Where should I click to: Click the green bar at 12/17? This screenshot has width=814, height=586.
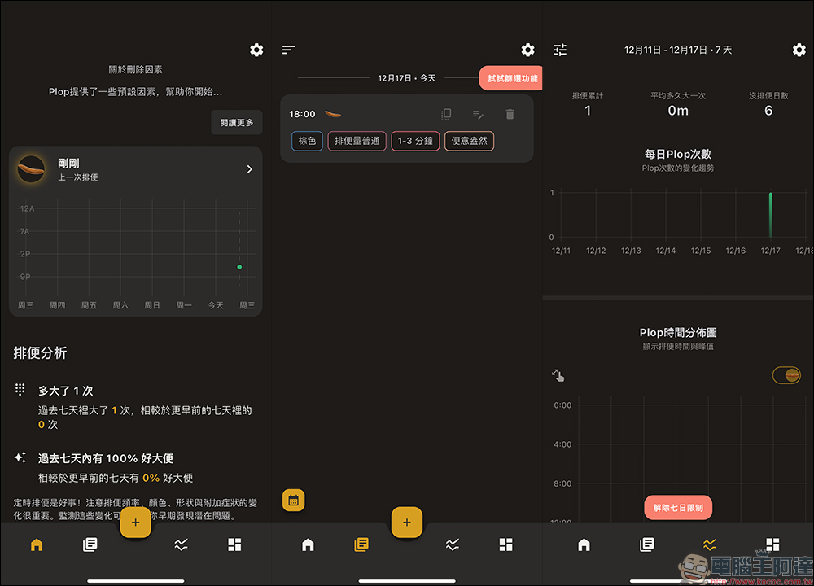(770, 215)
